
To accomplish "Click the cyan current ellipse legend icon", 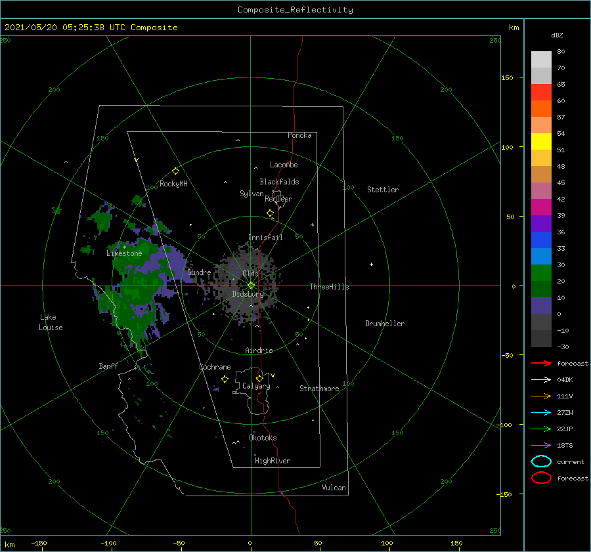I will 541,461.
